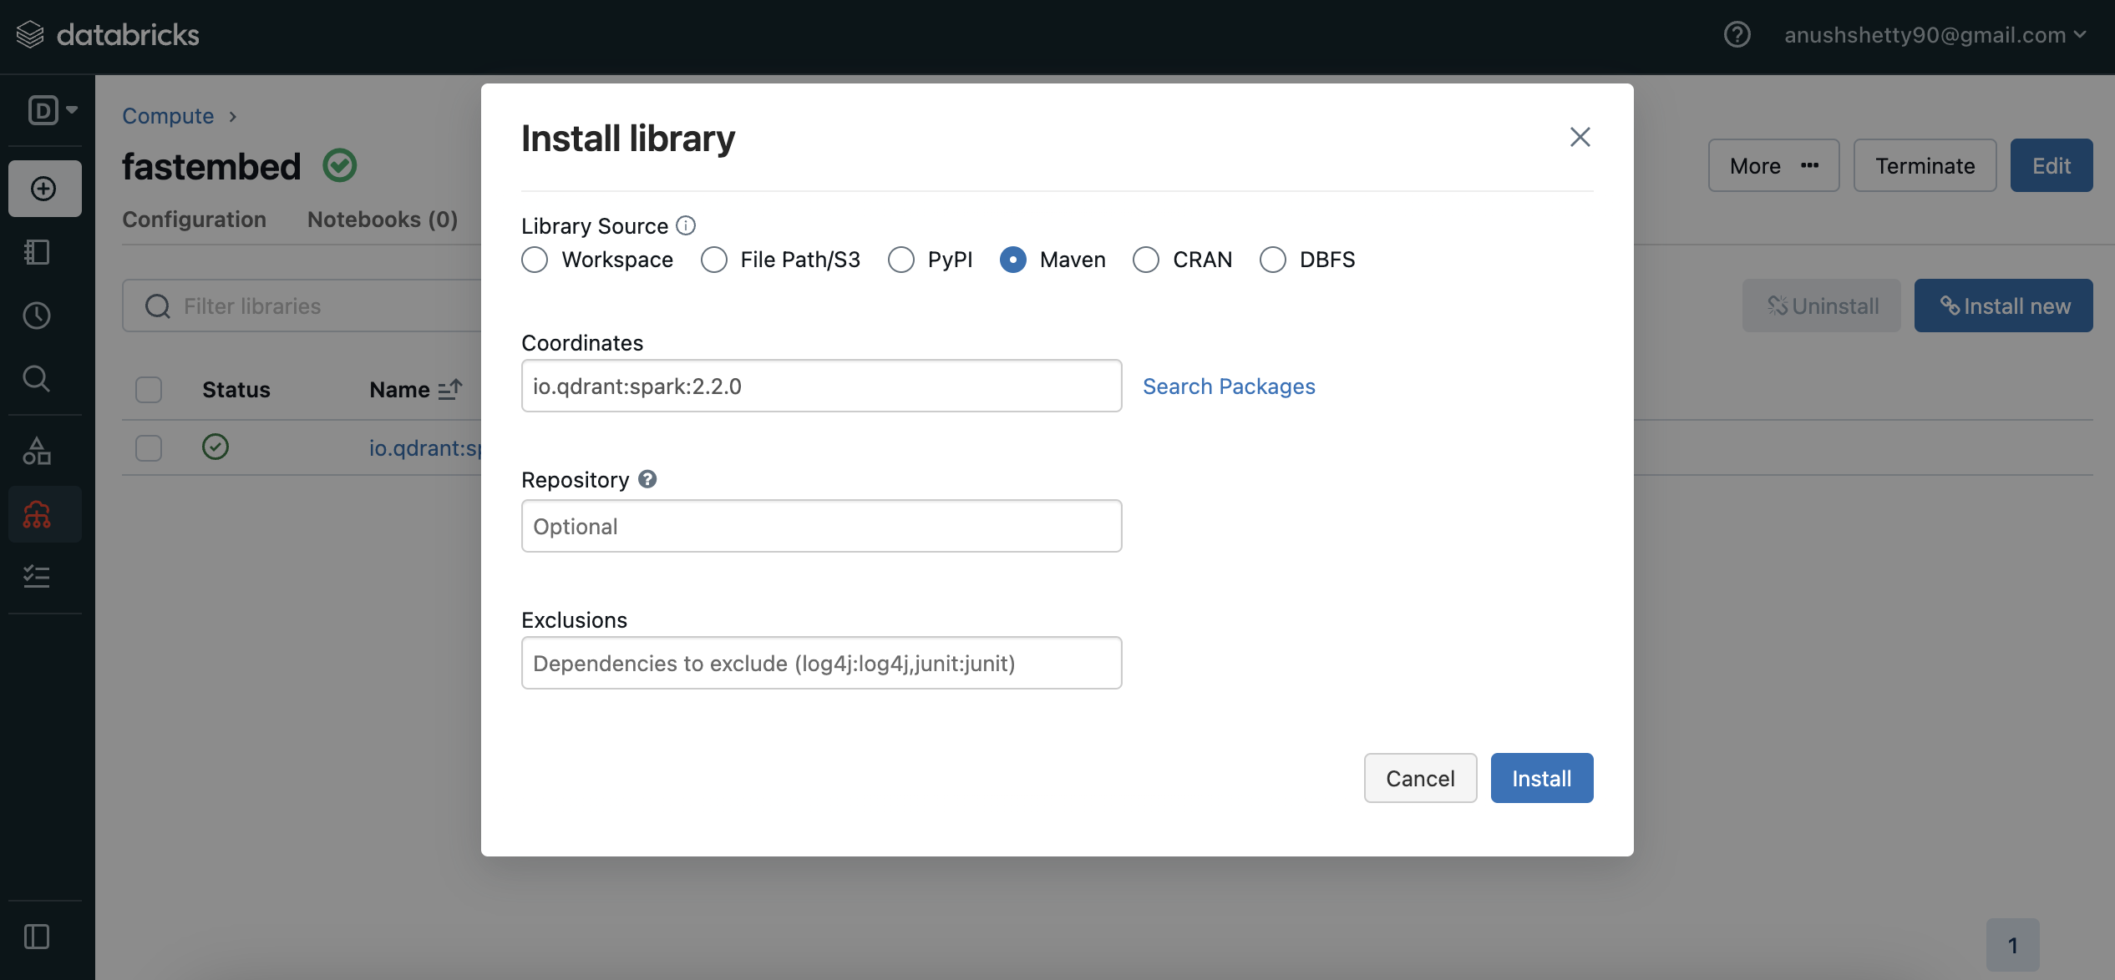Open the More actions menu
Viewport: 2115px width, 980px height.
click(x=1773, y=165)
